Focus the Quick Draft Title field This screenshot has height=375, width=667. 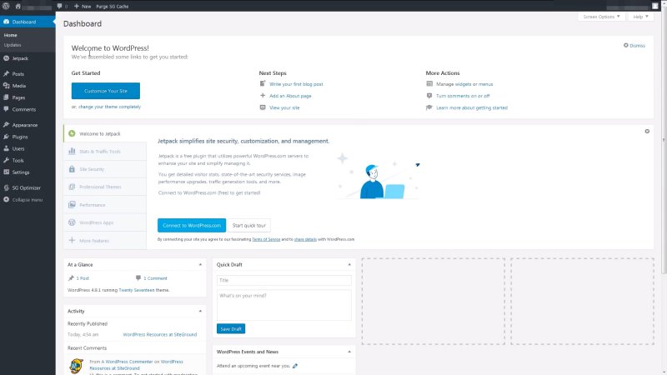[284, 280]
